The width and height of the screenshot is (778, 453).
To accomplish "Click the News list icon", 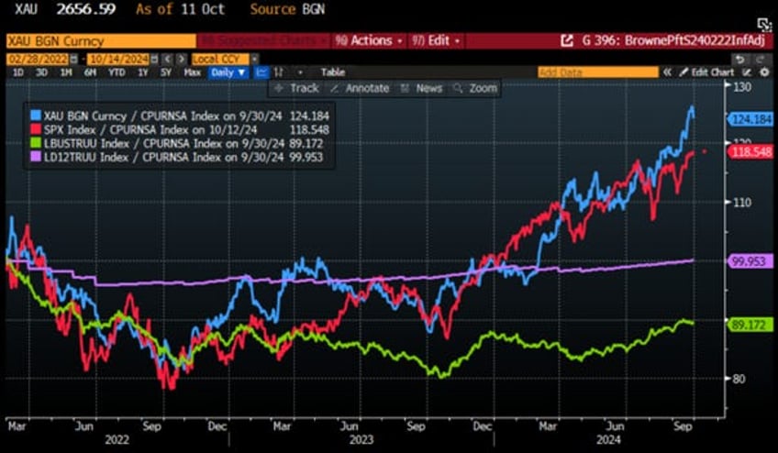I will [405, 88].
